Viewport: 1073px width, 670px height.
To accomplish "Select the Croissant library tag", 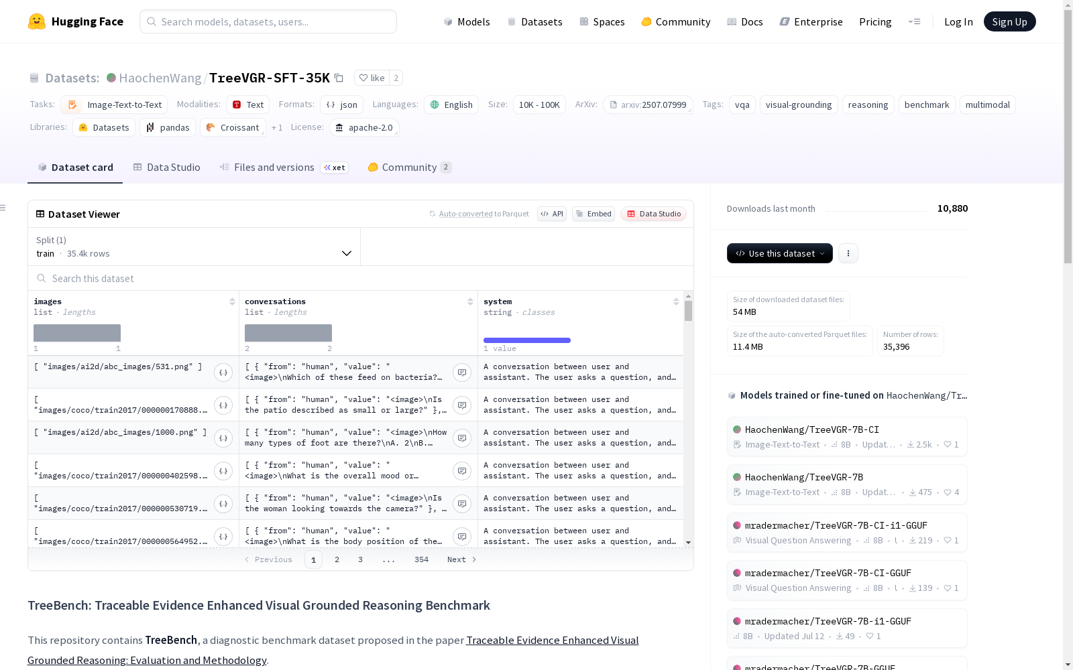I will (233, 127).
